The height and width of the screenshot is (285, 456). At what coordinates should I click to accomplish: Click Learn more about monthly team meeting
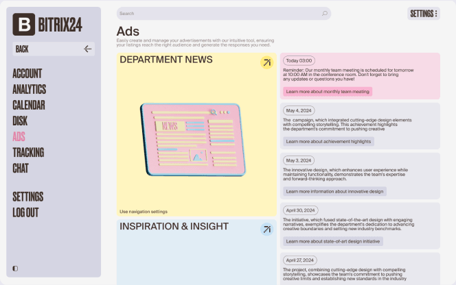(x=328, y=91)
